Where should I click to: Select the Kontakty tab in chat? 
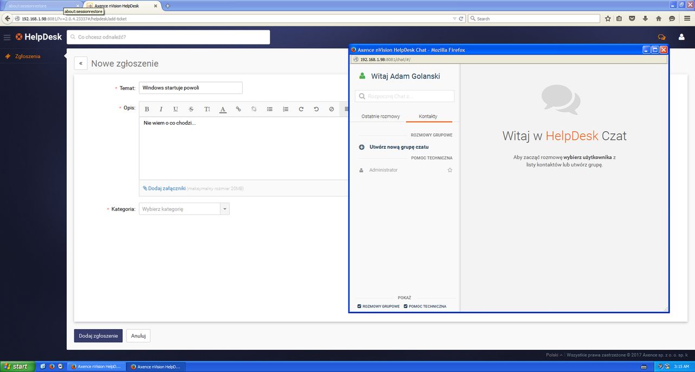tap(428, 117)
